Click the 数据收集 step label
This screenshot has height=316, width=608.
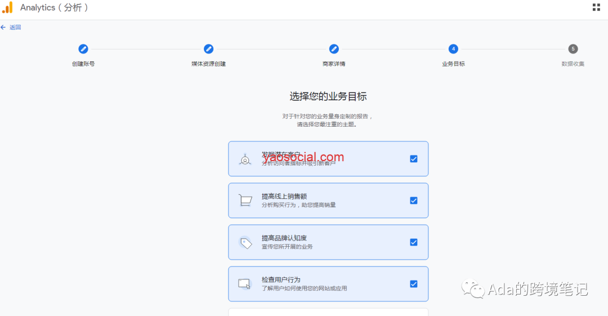pos(573,64)
